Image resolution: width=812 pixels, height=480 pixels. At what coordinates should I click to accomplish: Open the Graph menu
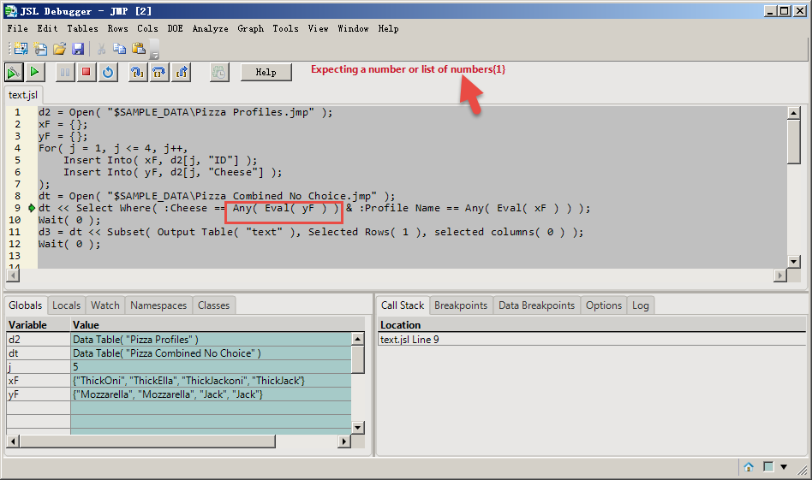251,28
